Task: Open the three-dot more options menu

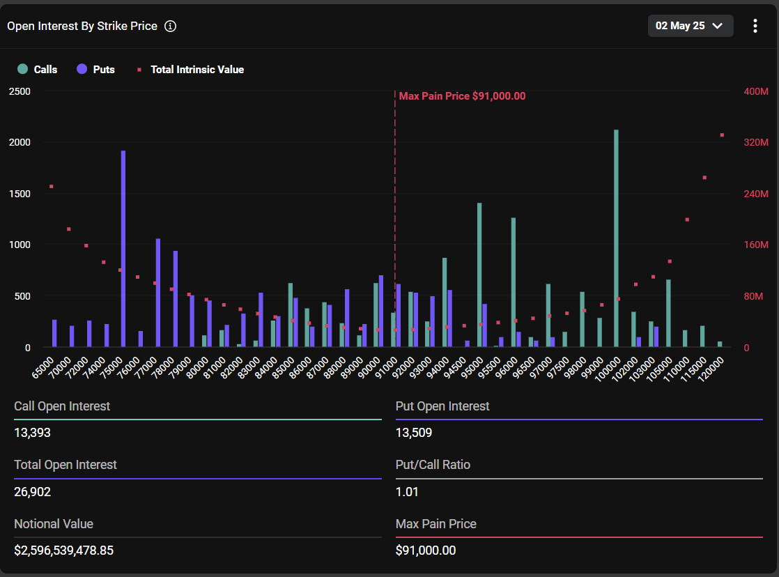Action: click(755, 26)
